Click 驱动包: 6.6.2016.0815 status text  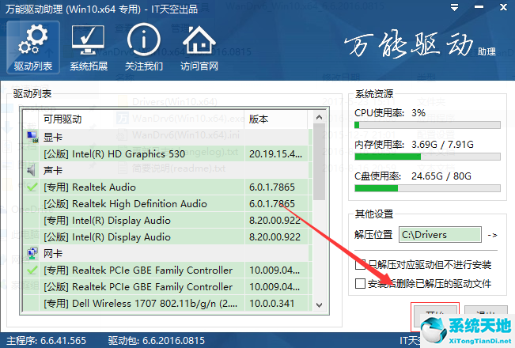click(157, 341)
